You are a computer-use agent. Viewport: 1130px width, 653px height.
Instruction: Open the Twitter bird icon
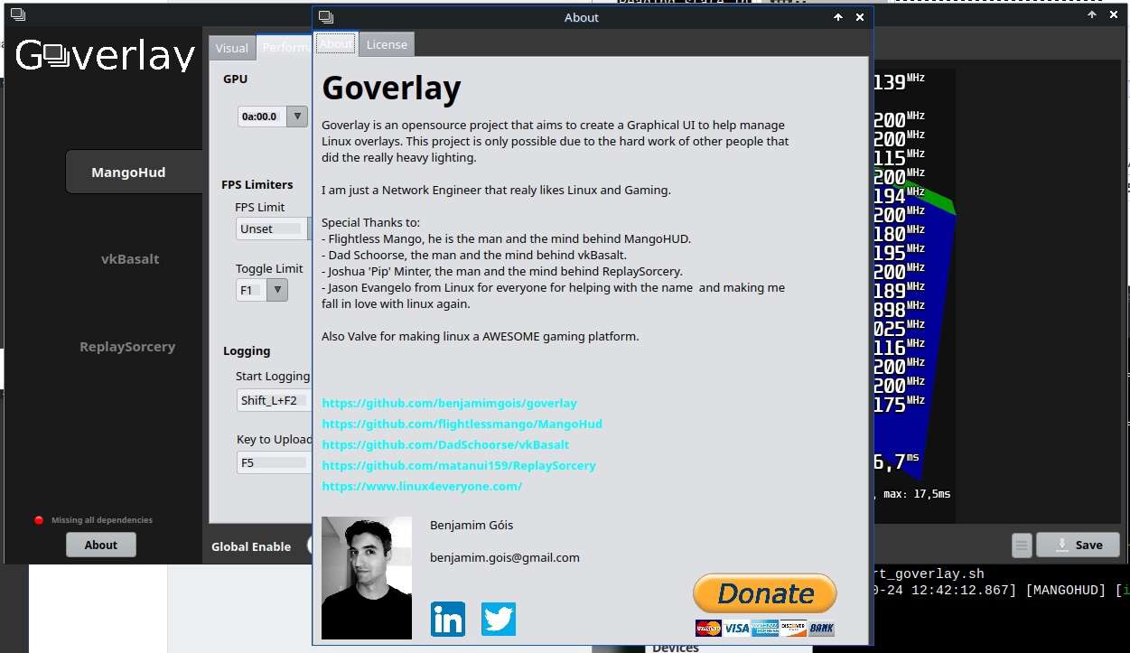point(499,620)
